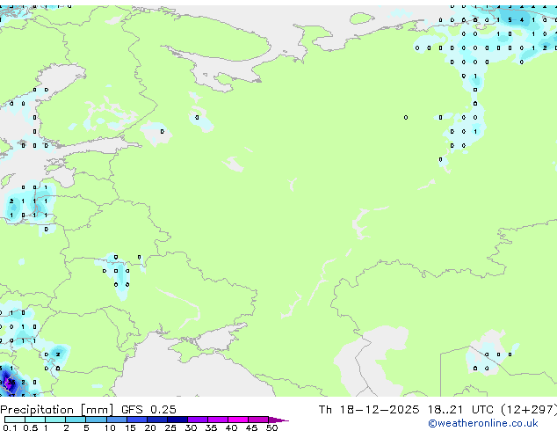
Task: Click the 'GFS 0.25' model label
Action: 148,410
